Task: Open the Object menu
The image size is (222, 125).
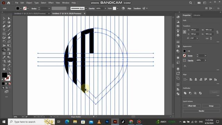Action: [29, 3]
